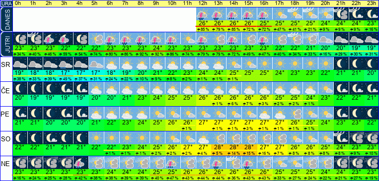Image resolution: width=379 pixels, height=181 pixels.
Task: Click today's 12h thunderstorm weather icon
Action: click(x=203, y=14)
